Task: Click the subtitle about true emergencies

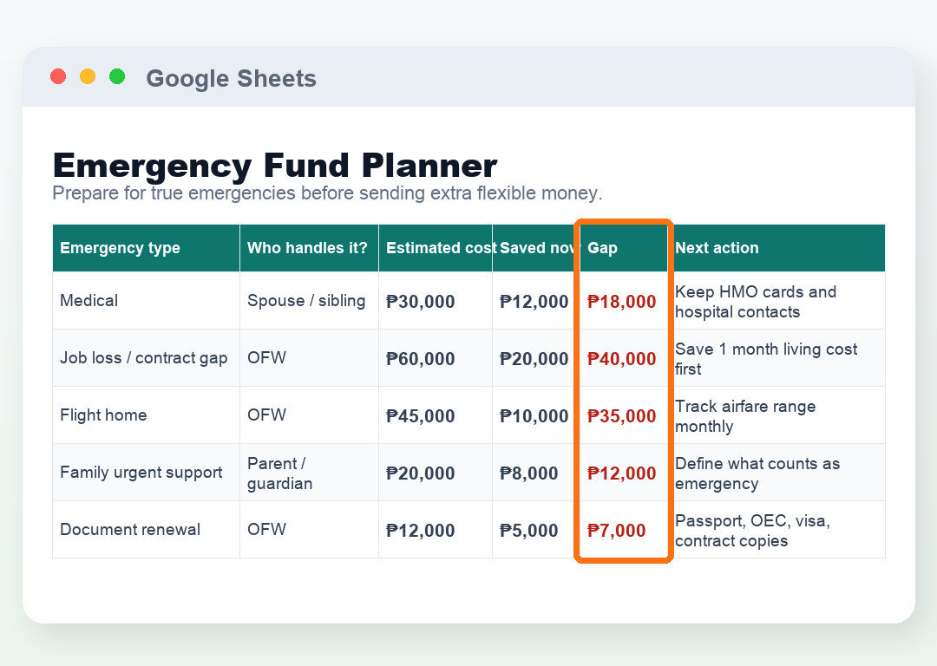Action: (x=327, y=193)
